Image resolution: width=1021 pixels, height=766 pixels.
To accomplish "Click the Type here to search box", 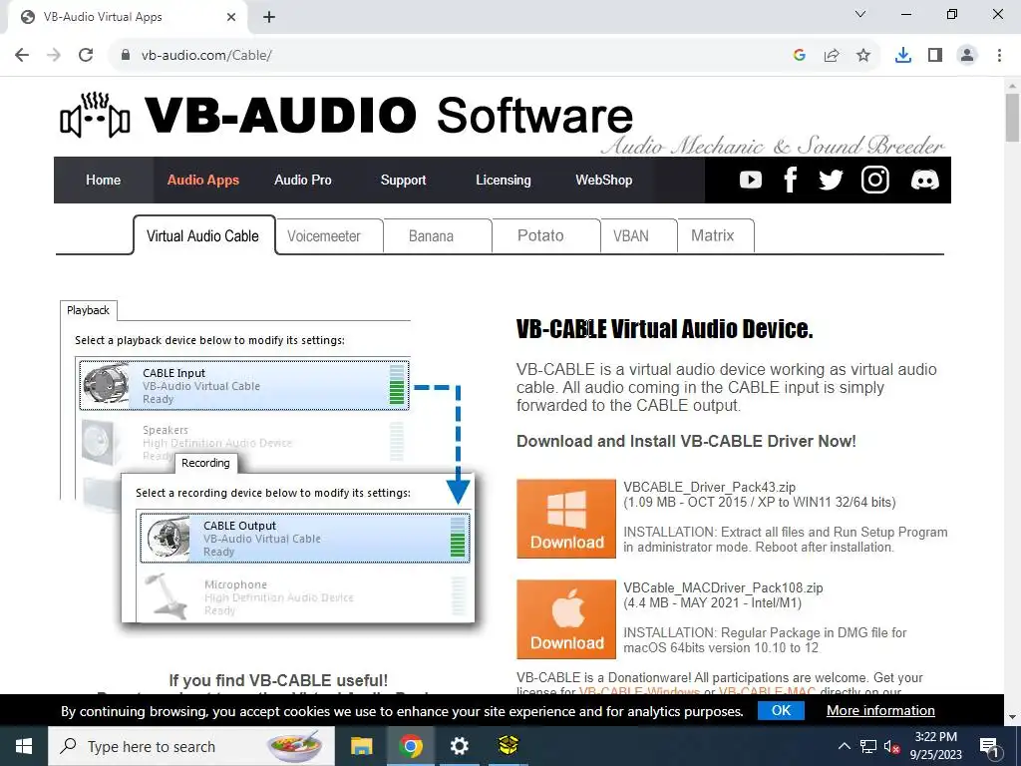I will tap(191, 746).
